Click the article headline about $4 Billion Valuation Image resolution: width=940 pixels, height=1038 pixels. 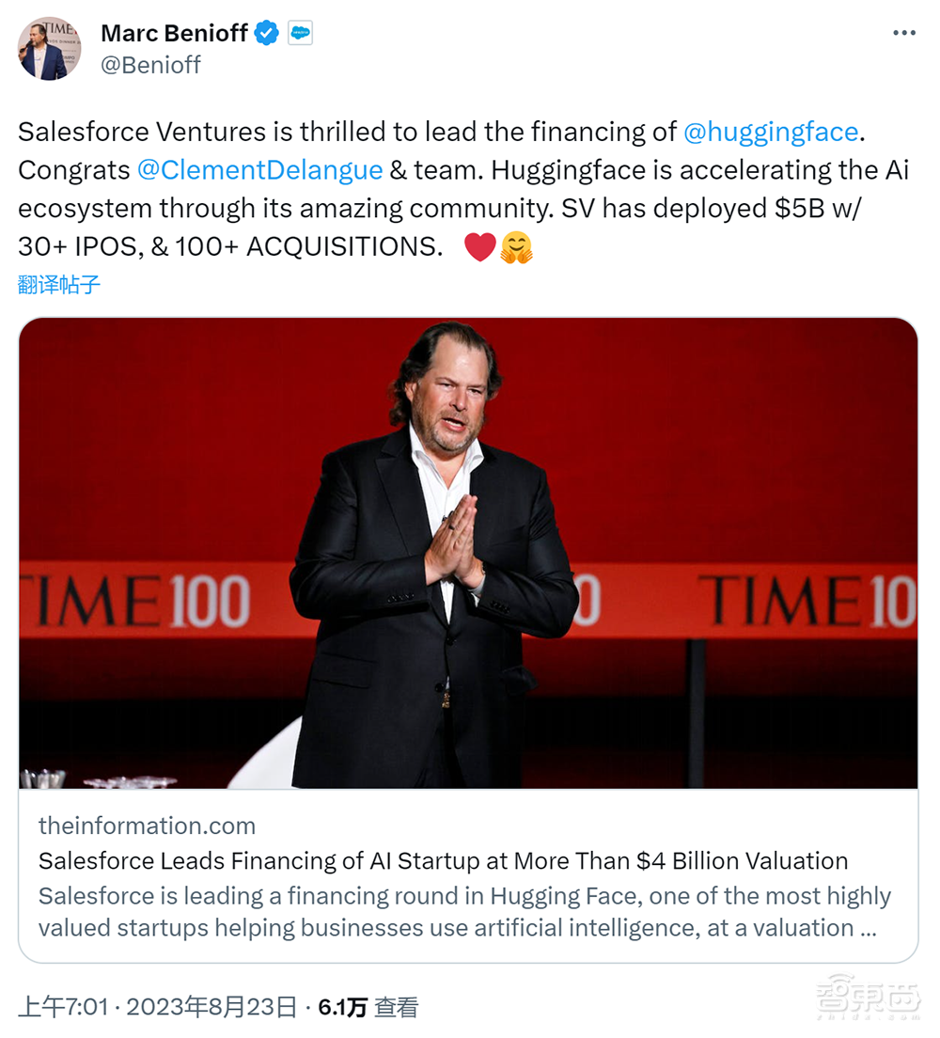click(x=442, y=860)
